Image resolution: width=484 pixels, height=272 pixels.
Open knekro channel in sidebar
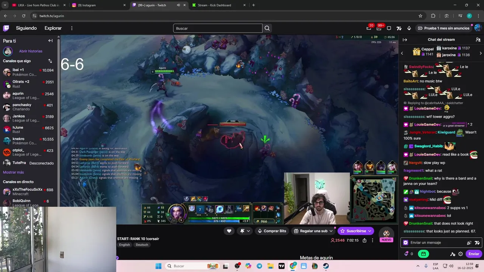tap(29, 141)
